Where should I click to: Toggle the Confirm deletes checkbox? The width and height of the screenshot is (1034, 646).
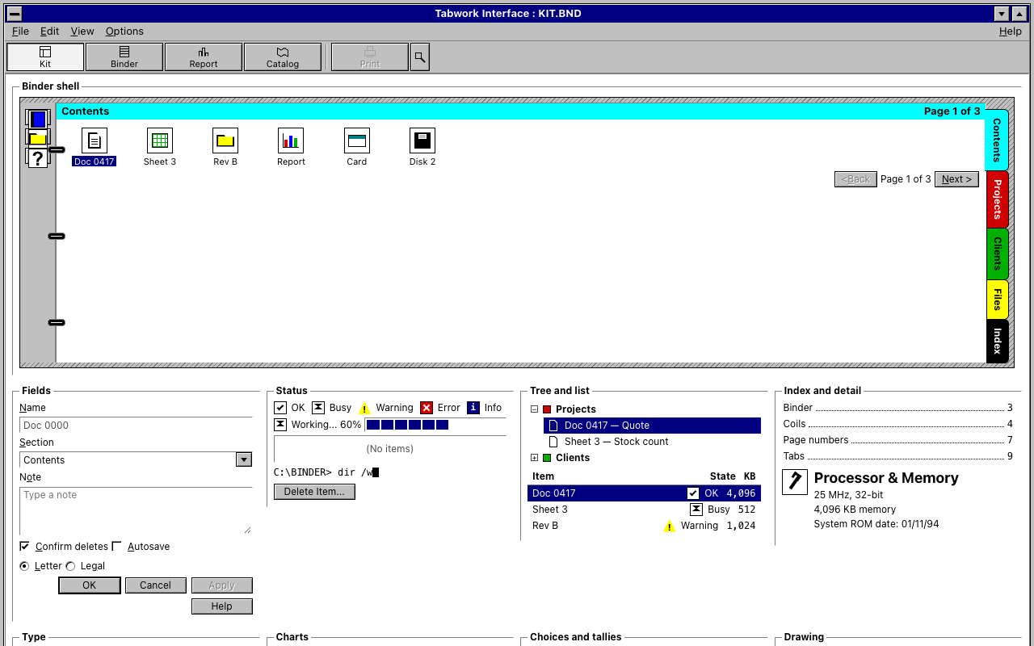point(24,547)
